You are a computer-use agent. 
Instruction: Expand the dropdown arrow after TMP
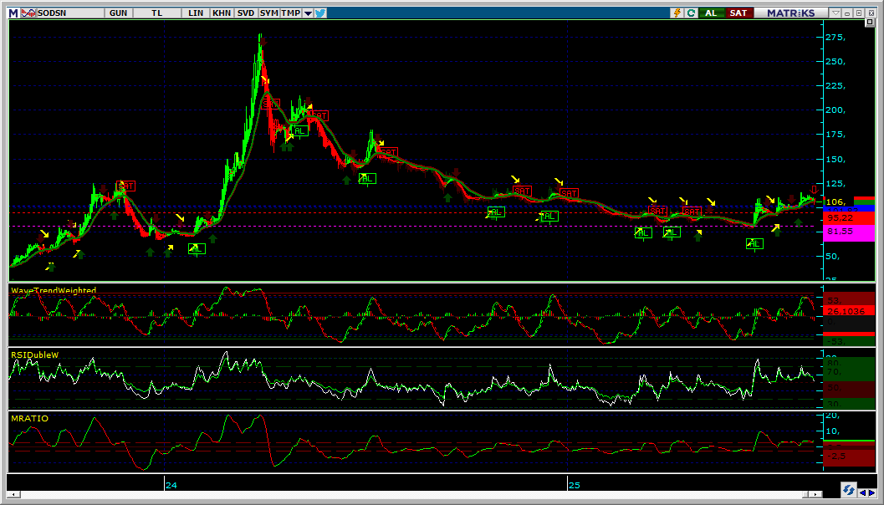pos(308,13)
